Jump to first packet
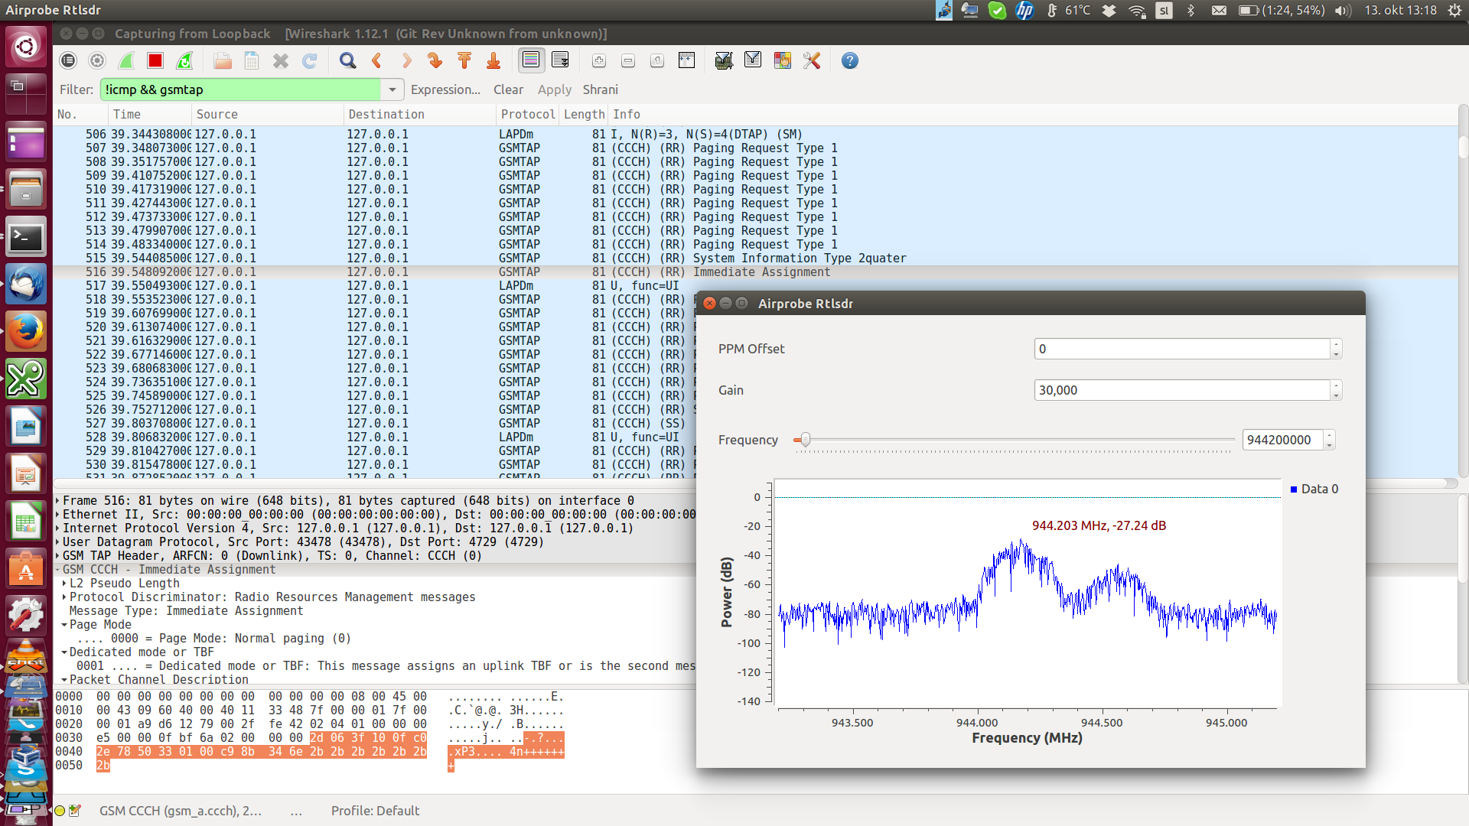Screen dimensions: 1469x826 click(x=464, y=60)
